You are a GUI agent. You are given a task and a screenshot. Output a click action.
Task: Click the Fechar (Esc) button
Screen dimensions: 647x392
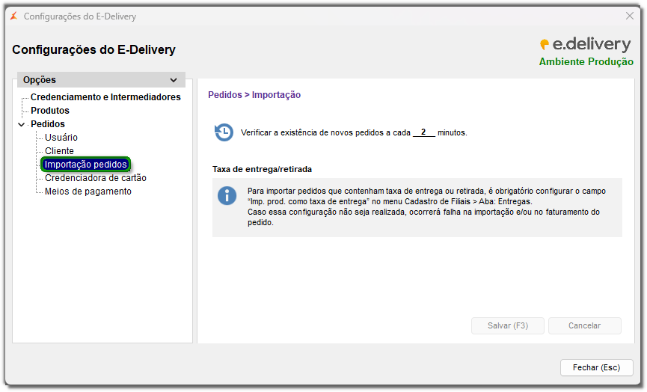(x=596, y=367)
